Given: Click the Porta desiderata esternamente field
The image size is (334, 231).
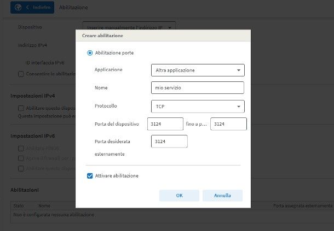Looking at the screenshot, I should [x=169, y=141].
